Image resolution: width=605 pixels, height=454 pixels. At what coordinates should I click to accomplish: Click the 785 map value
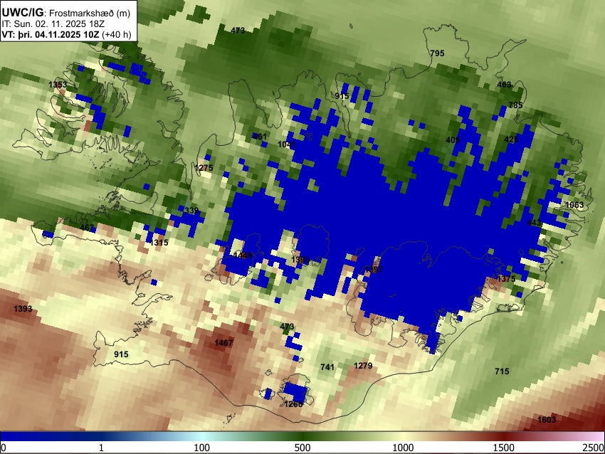(515, 105)
